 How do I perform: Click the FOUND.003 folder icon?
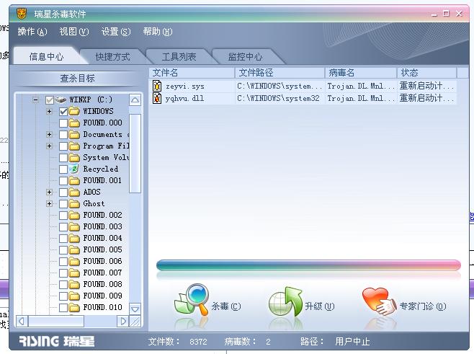point(73,226)
